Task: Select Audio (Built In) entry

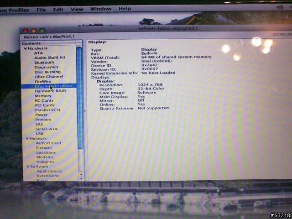Action: (x=50, y=58)
